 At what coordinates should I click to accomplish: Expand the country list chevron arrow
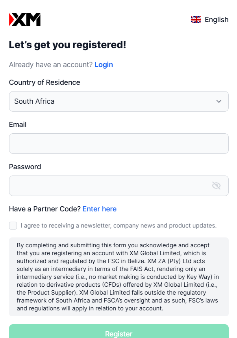(219, 101)
